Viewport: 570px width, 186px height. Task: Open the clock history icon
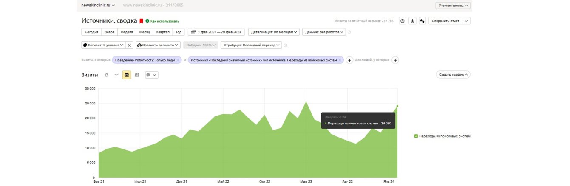click(402, 21)
